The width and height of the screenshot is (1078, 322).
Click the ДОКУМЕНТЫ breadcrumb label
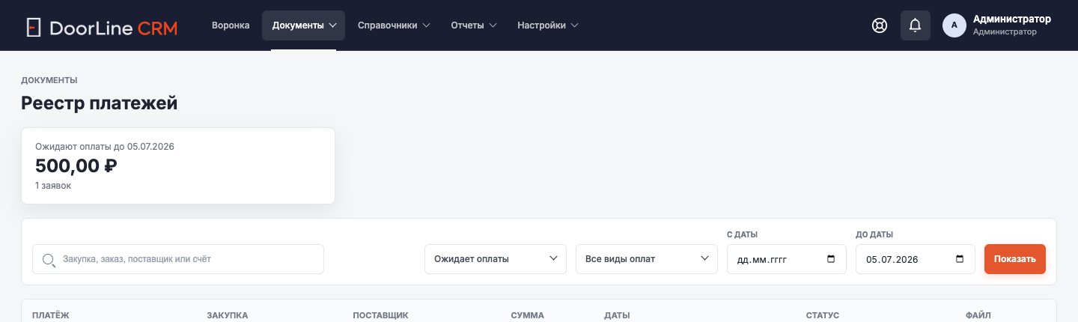pyautogui.click(x=49, y=80)
